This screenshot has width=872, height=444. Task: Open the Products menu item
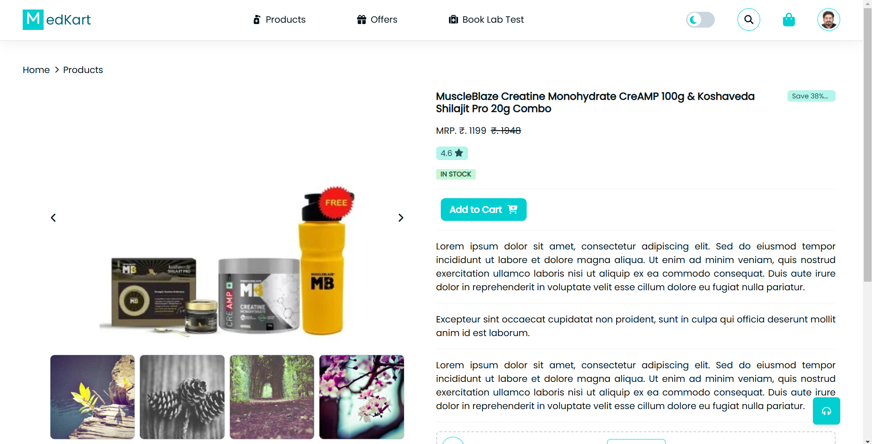(x=279, y=20)
